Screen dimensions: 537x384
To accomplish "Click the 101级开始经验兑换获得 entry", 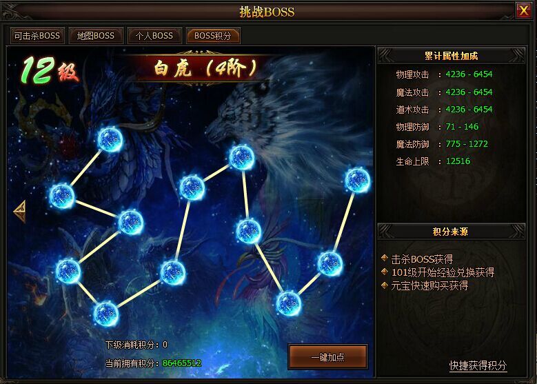I will click(x=443, y=272).
